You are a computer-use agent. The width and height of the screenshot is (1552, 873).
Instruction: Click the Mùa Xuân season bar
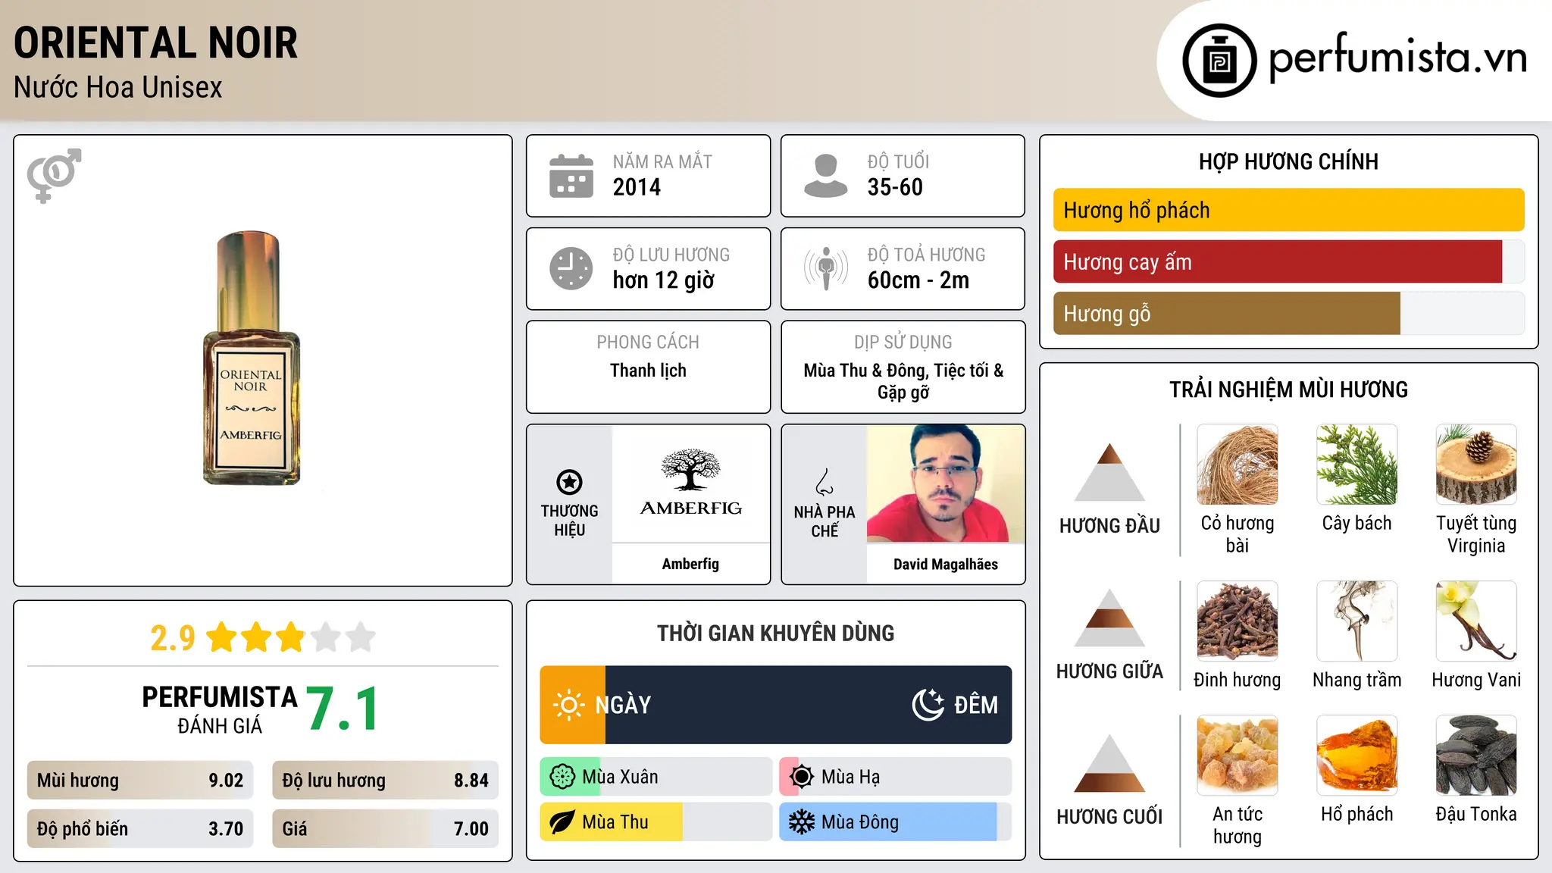click(656, 777)
